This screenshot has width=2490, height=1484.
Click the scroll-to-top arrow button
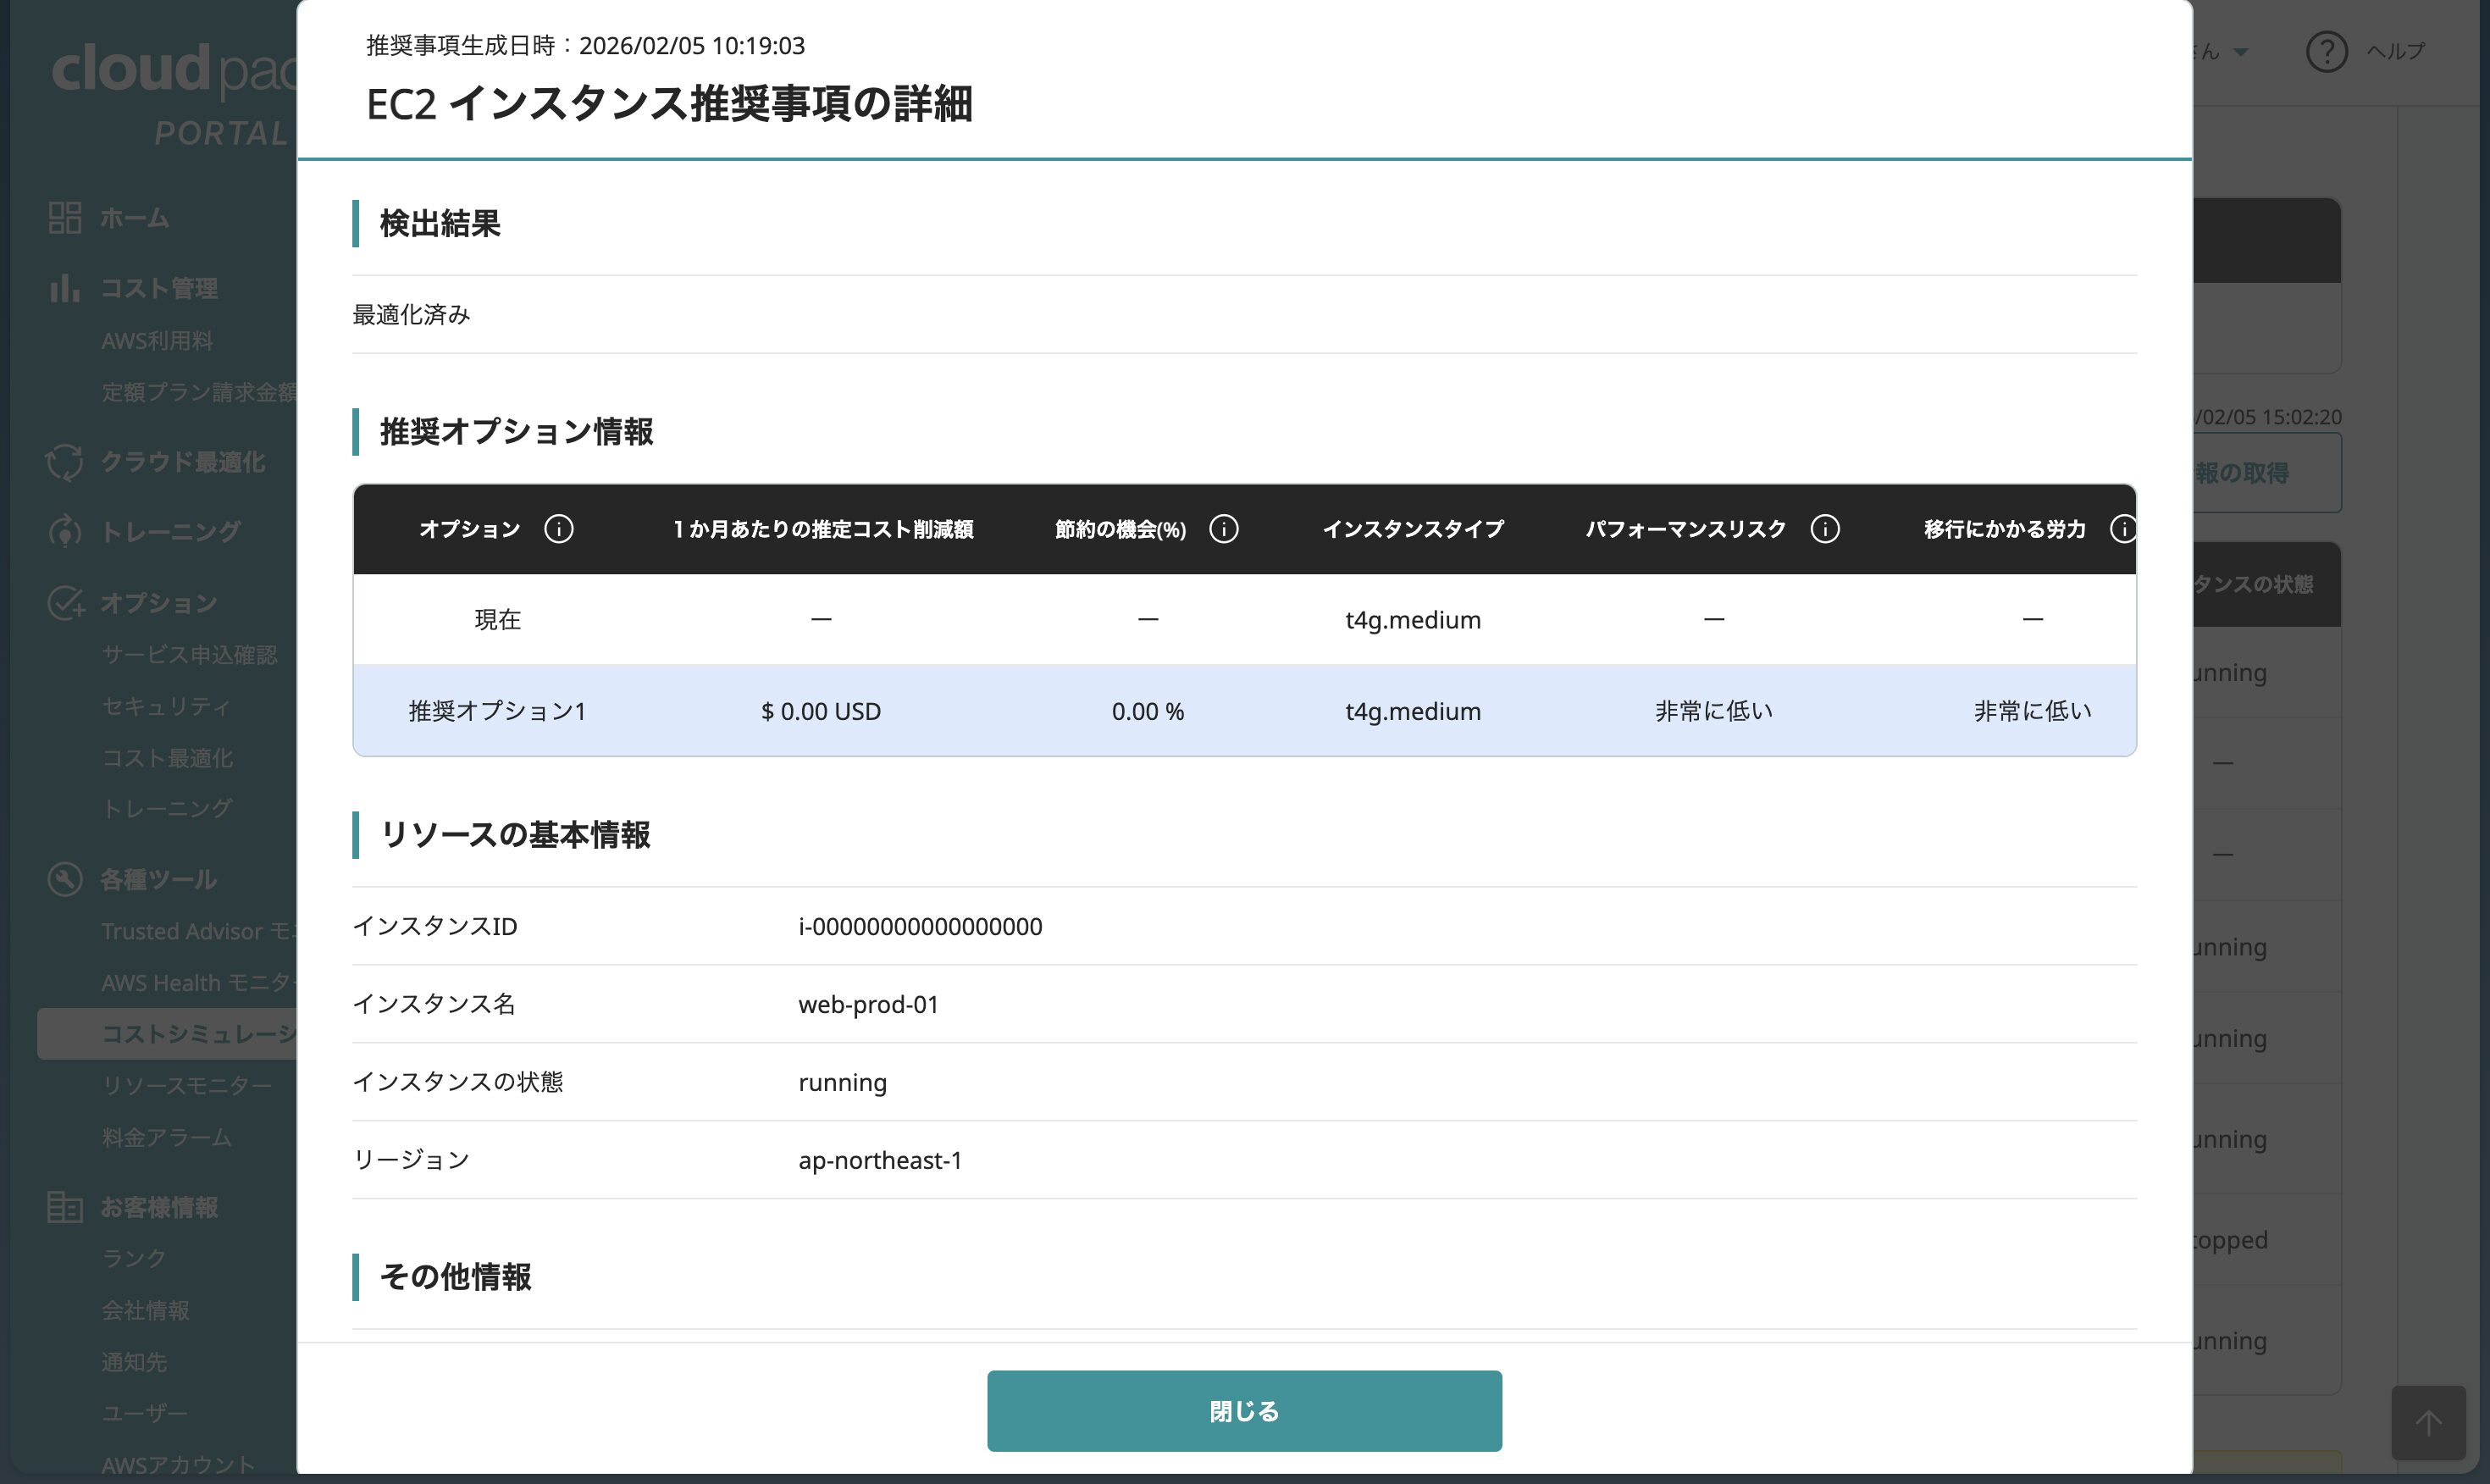click(2428, 1422)
